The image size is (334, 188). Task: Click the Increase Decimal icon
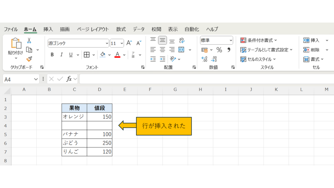coord(205,59)
